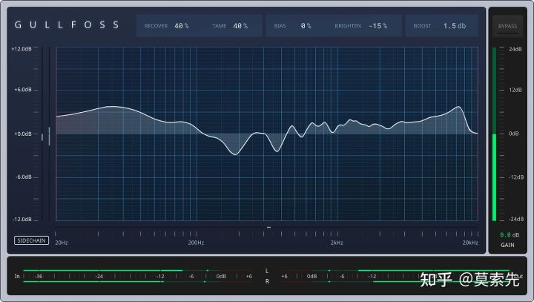This screenshot has height=302, width=534.
Task: Enable the SIDECHAIN button
Action: (31, 240)
